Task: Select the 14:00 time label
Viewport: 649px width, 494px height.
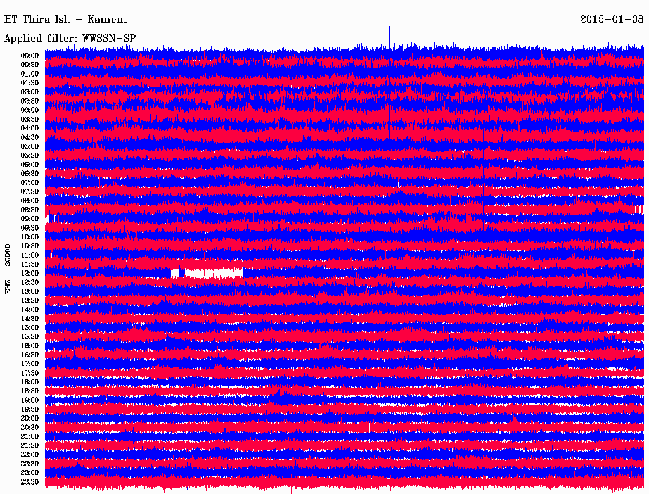Action: [30, 310]
